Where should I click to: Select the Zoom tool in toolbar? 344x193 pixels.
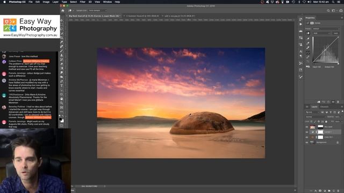tap(62, 103)
